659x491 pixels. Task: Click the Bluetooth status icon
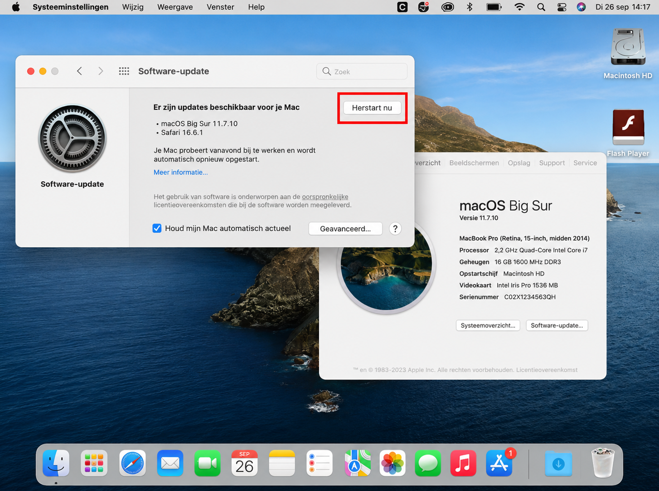470,7
